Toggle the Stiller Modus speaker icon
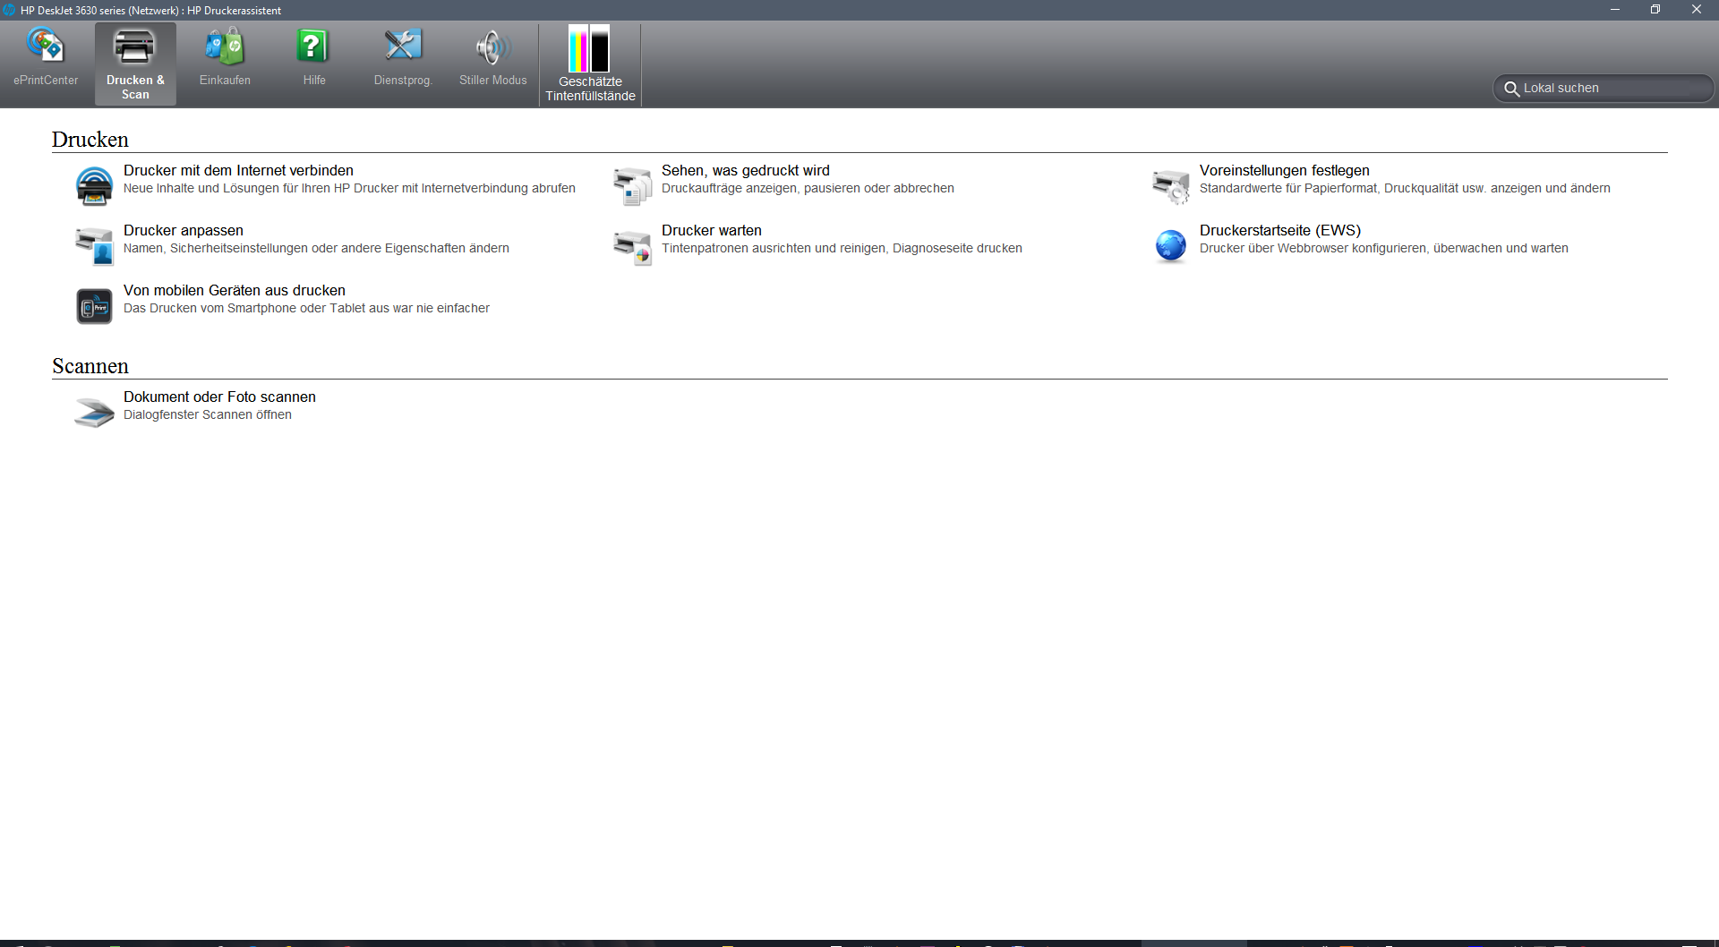This screenshot has width=1719, height=947. point(492,47)
